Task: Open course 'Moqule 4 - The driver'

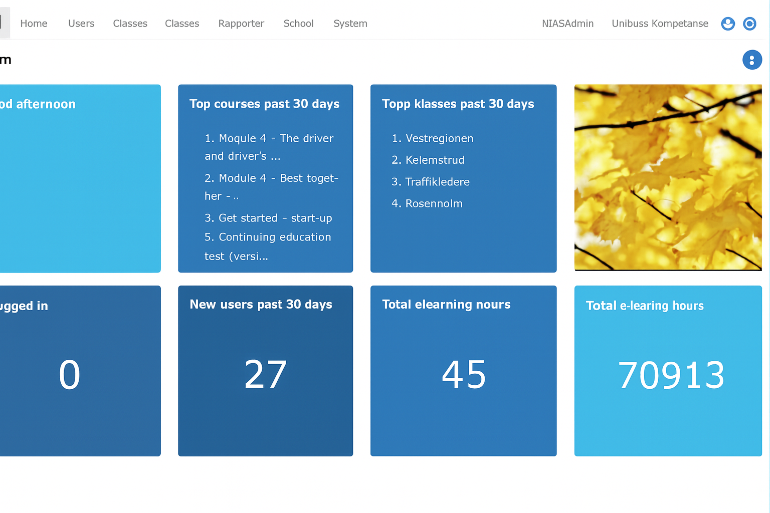Action: pos(269,147)
